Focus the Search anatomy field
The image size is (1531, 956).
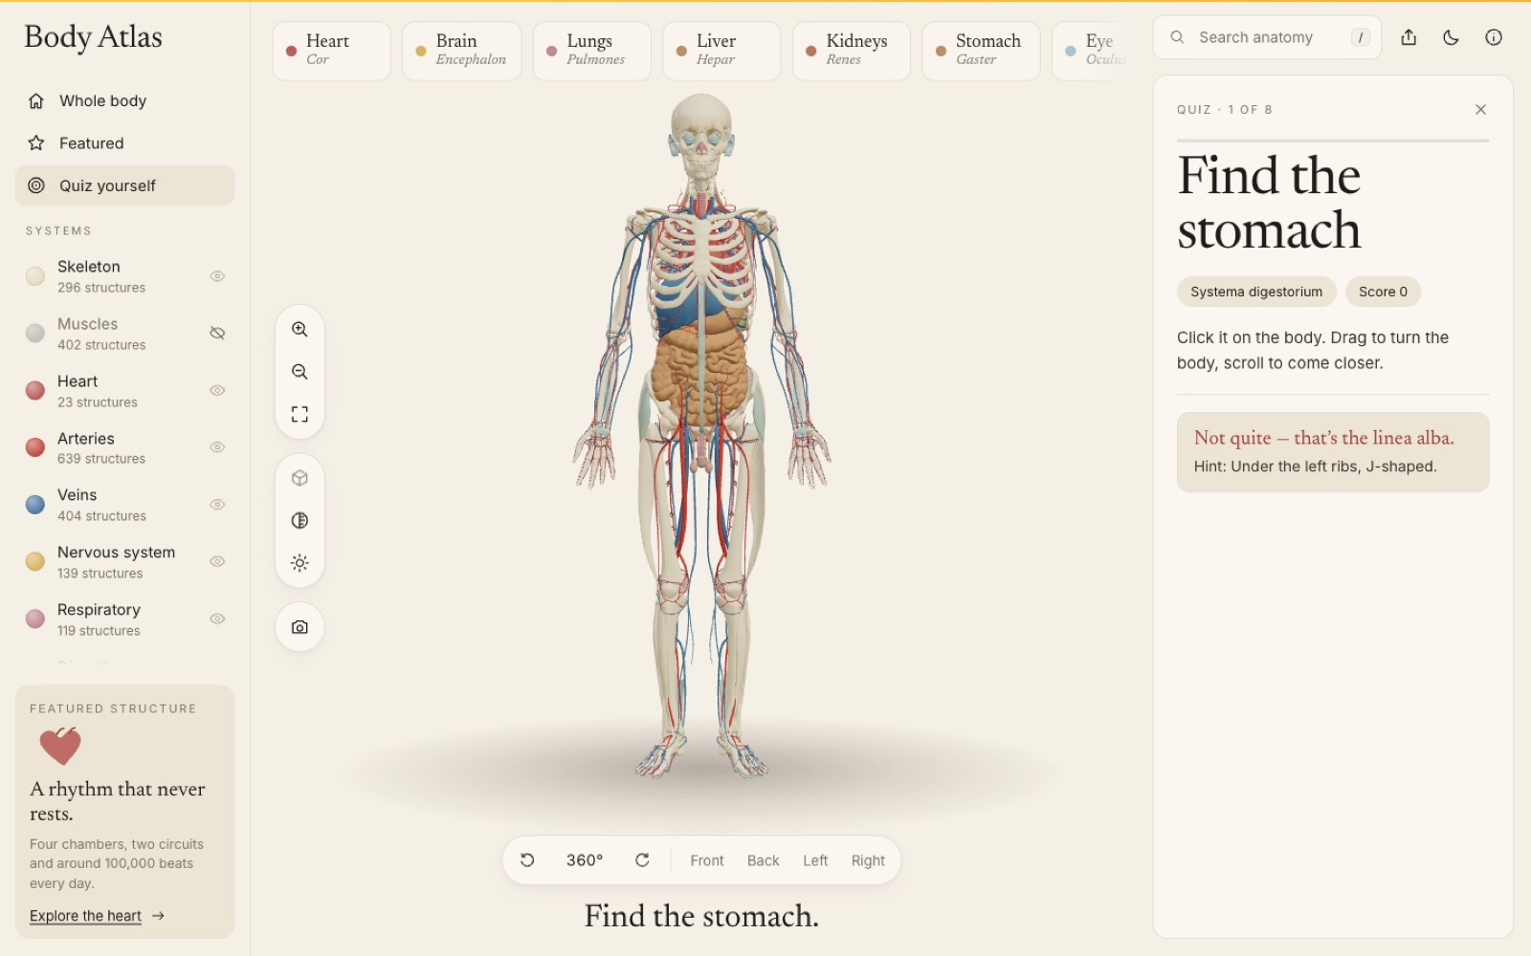(1267, 37)
